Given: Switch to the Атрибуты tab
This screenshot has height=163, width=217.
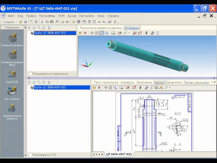Looking at the screenshot, I should (127, 82).
